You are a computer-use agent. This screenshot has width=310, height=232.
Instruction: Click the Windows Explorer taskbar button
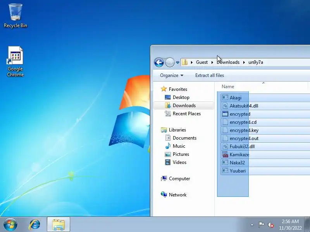59,225
